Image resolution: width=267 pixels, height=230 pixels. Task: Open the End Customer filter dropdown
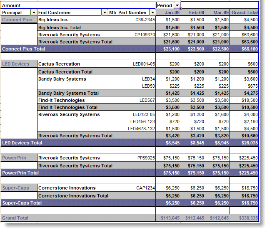[x=105, y=13]
